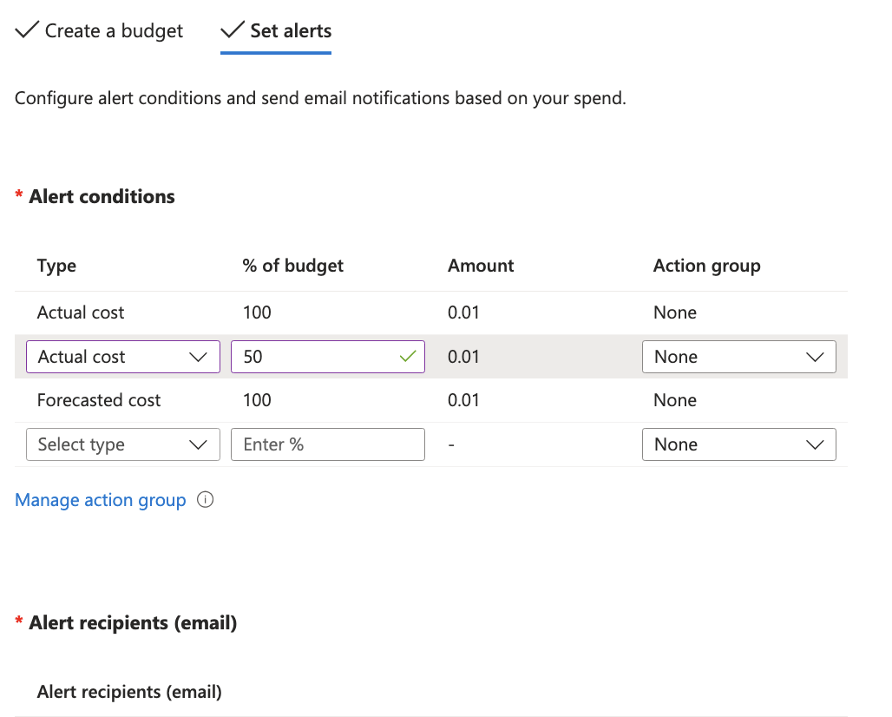Select the Forecasted cost row
Viewport: 892px width, 717px height.
(431, 400)
